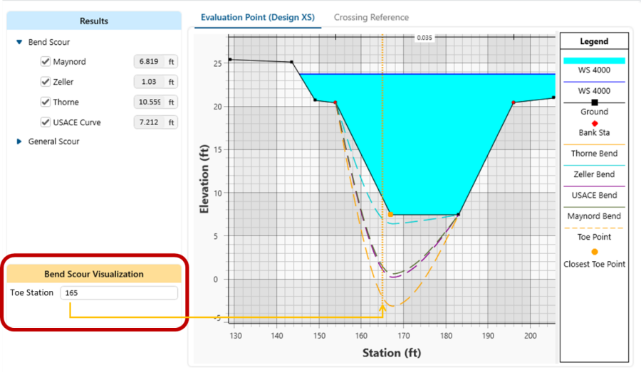This screenshot has width=641, height=372.
Task: Click the Zeller value field 1.03
Action: pyautogui.click(x=149, y=83)
